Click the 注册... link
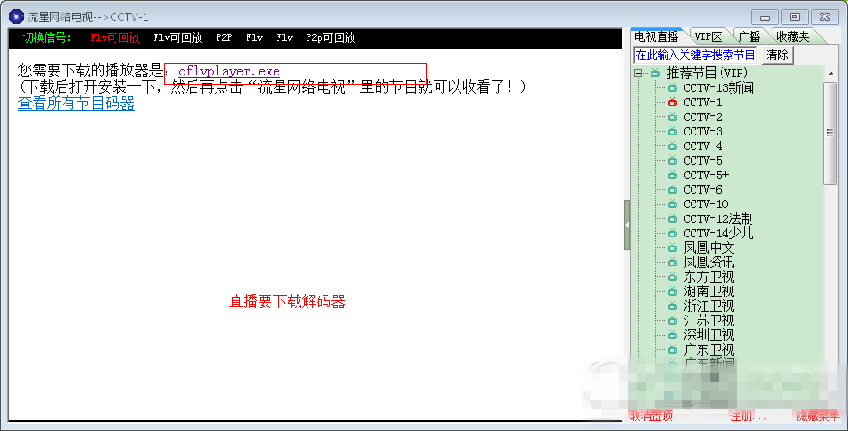The image size is (848, 431). coord(747,416)
